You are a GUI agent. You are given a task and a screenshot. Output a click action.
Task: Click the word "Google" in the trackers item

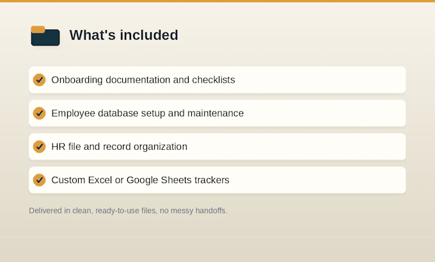pyautogui.click(x=142, y=180)
